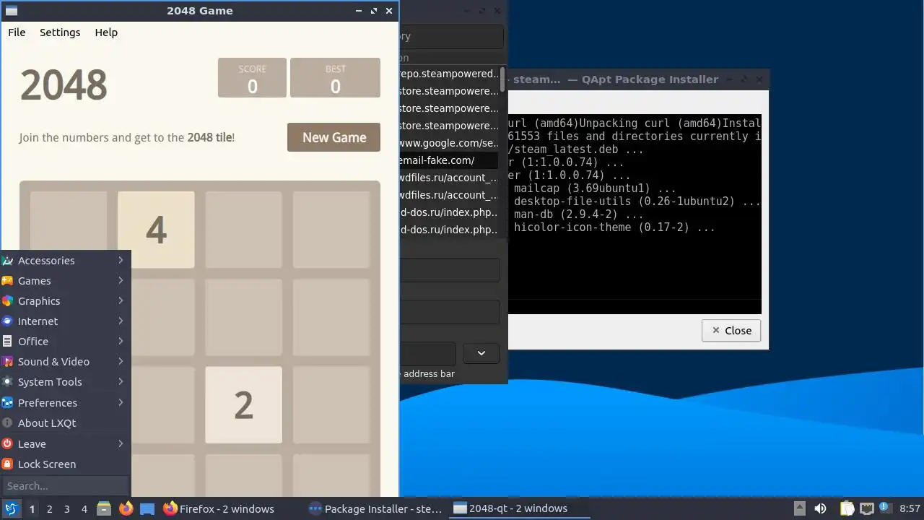Image resolution: width=924 pixels, height=520 pixels.
Task: Open the Help menu in 2048 Game
Action: coord(106,32)
